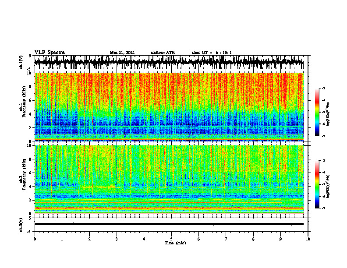Click the date label "Mar.21, 2021"
Screen dimensions: 347x268
tap(122, 53)
